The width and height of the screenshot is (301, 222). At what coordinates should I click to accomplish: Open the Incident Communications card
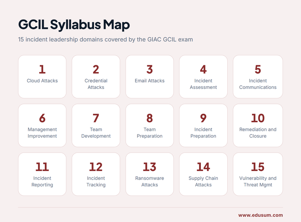(258, 77)
